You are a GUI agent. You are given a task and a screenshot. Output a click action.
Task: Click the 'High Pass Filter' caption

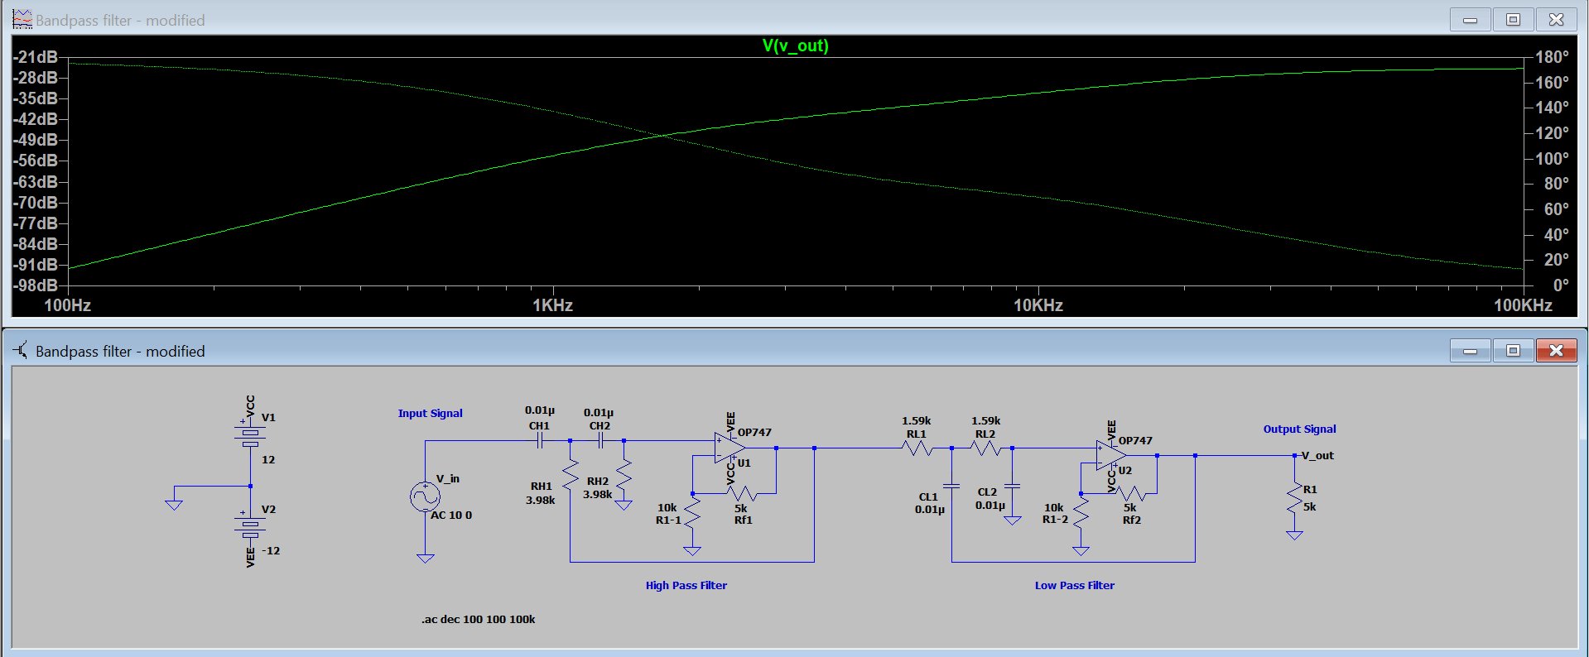686,585
